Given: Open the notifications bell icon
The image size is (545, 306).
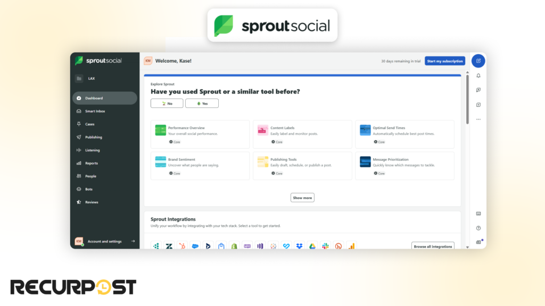Looking at the screenshot, I should (x=478, y=75).
